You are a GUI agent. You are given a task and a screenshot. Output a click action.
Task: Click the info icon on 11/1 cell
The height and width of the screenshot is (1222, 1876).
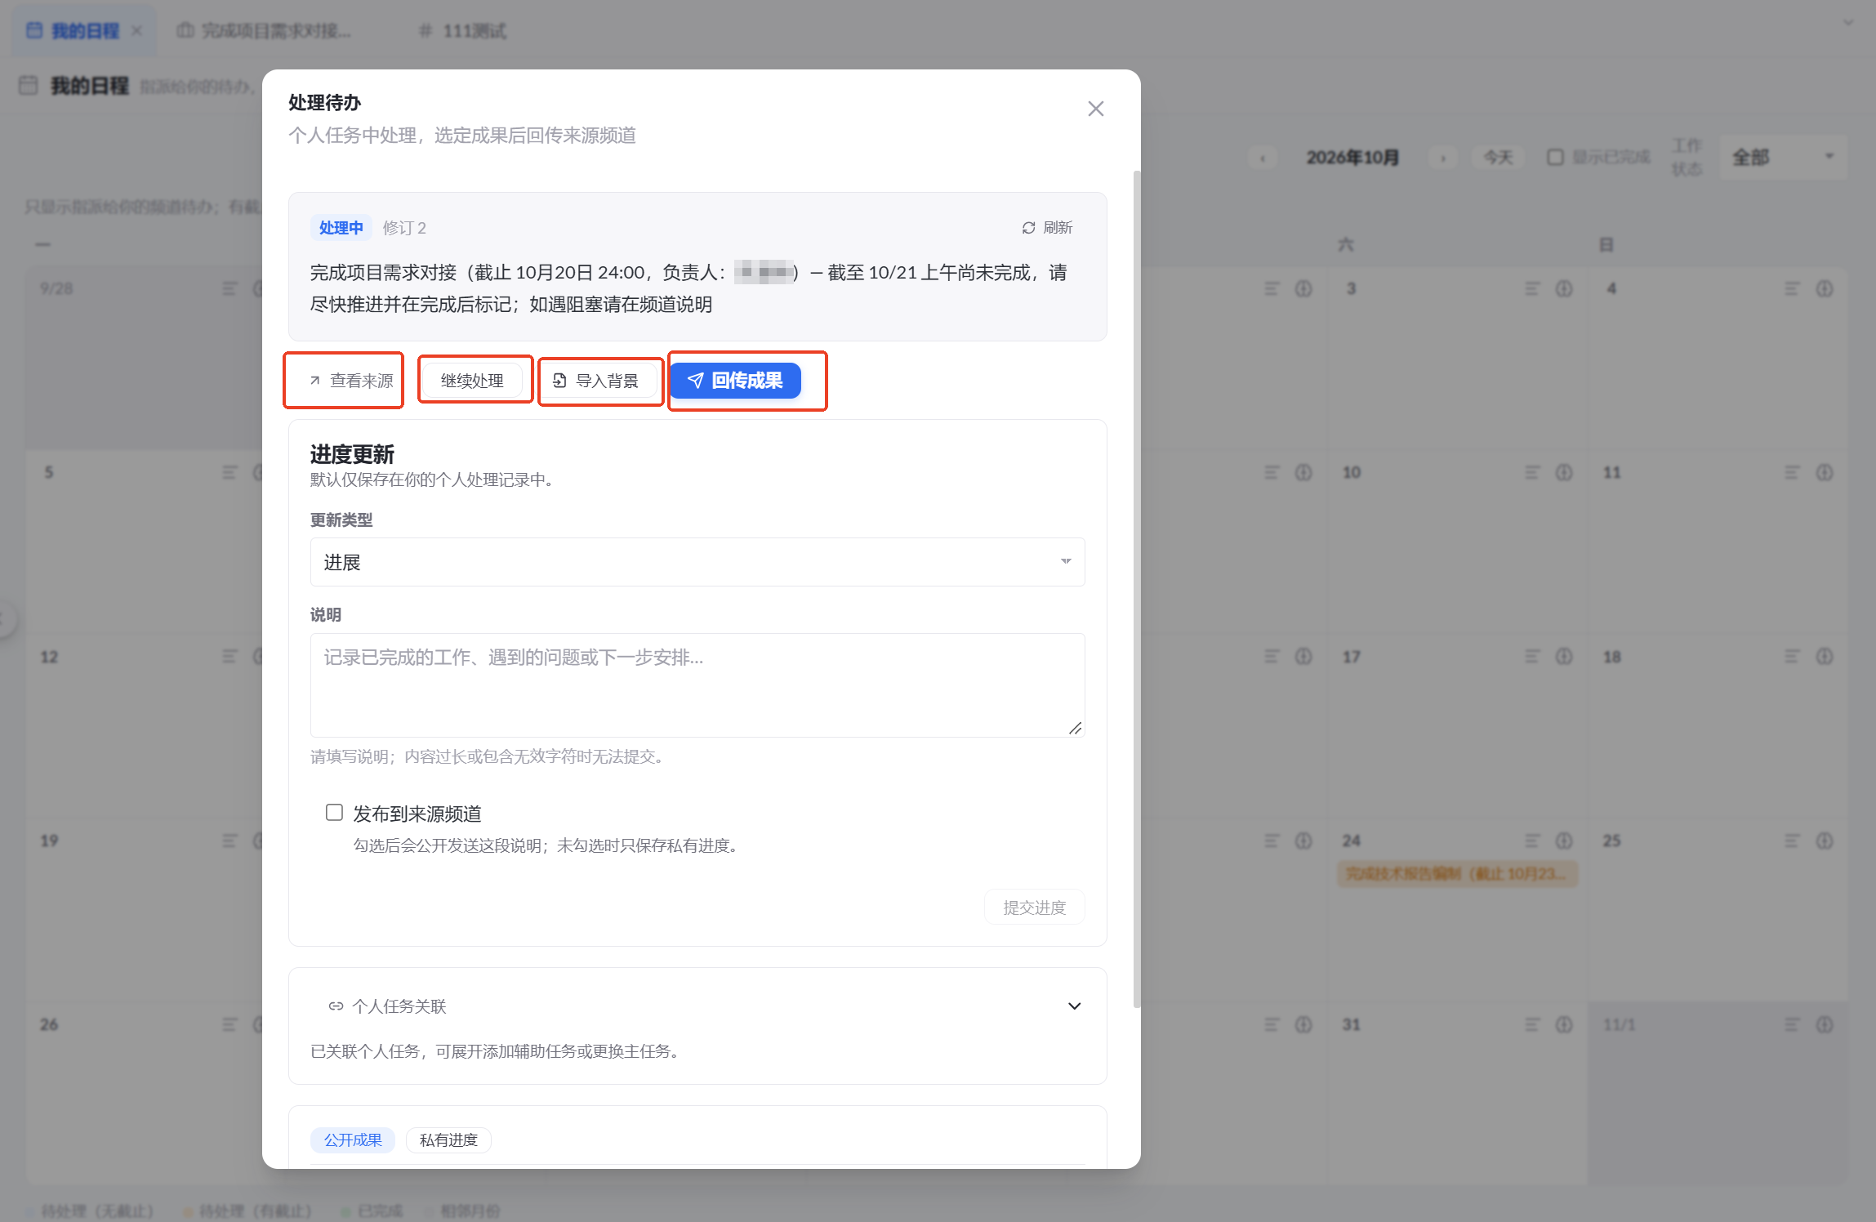pyautogui.click(x=1825, y=1024)
